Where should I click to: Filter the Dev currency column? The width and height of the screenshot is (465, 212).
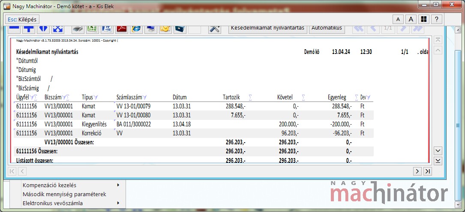tap(368, 97)
